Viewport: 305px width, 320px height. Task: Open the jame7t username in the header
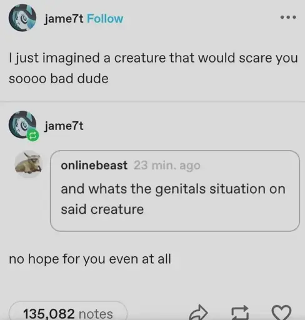[x=64, y=19]
